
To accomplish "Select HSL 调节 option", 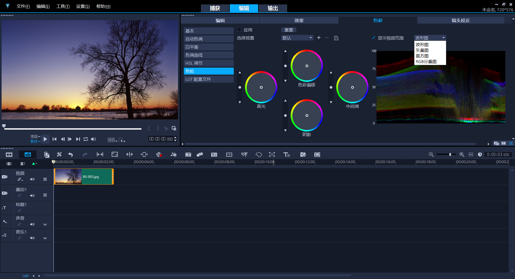I will [x=209, y=63].
